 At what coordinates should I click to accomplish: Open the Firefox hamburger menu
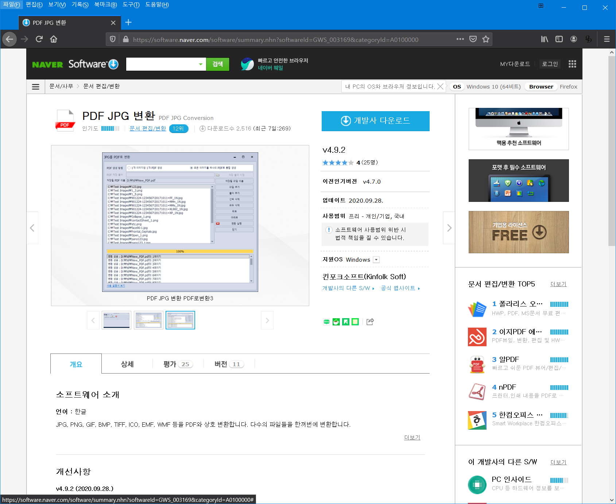(607, 39)
